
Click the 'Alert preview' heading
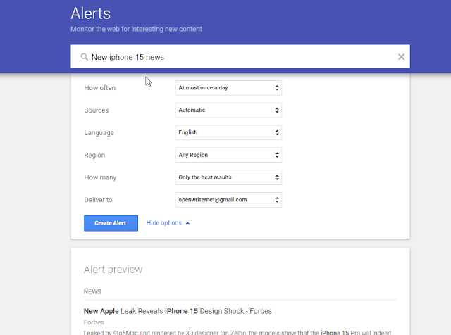(x=113, y=270)
